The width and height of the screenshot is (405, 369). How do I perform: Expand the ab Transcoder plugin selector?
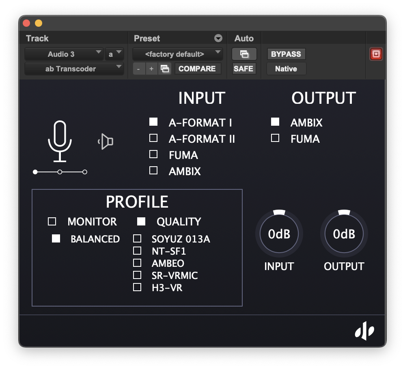[x=74, y=69]
